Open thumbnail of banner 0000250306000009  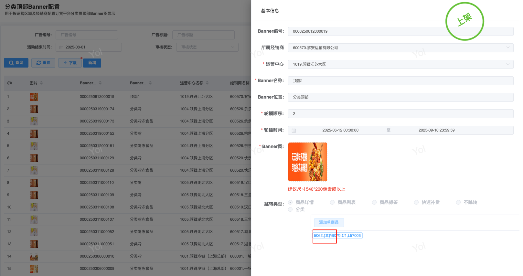(x=34, y=269)
